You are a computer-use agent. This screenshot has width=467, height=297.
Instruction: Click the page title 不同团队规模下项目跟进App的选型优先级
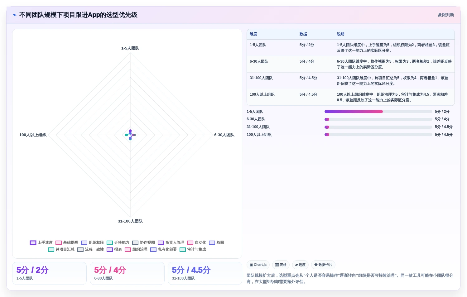click(78, 15)
